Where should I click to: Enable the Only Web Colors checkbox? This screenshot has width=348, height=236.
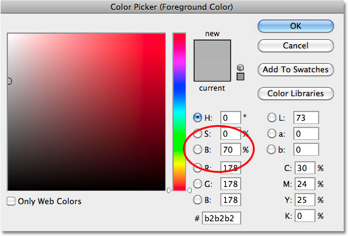11,201
